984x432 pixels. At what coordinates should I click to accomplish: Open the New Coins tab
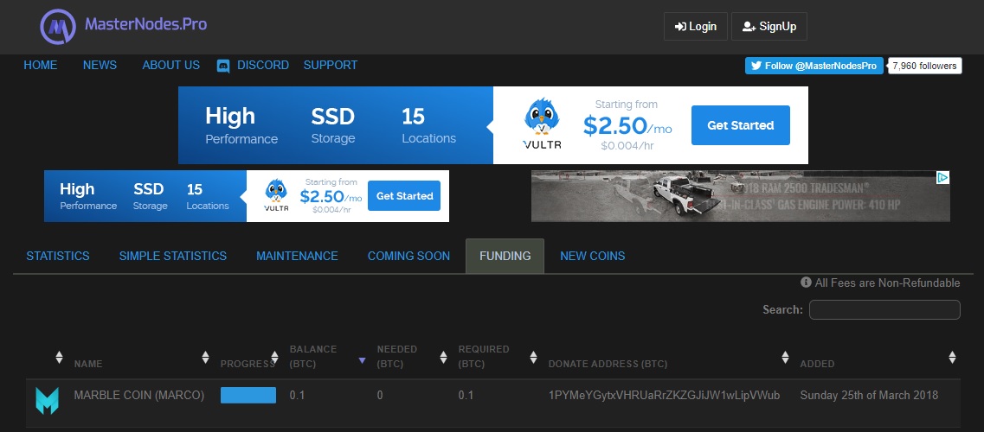pos(593,256)
